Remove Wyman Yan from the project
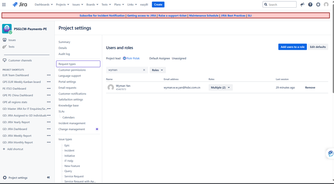334x184 pixels. tap(310, 87)
